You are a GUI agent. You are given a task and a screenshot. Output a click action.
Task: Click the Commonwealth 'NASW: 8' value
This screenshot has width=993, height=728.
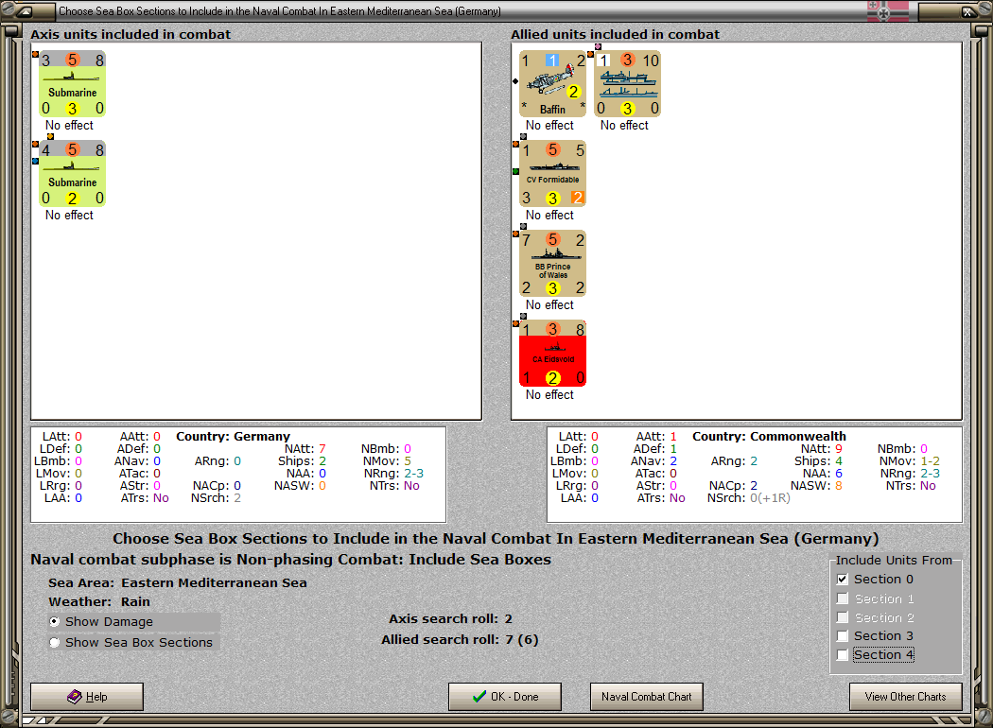(x=816, y=486)
